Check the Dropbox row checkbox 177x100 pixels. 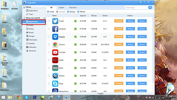point(49,37)
